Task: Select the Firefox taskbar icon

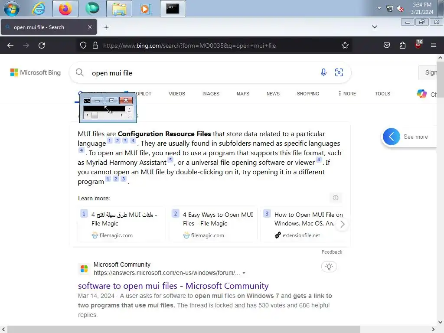Action: 65,9
